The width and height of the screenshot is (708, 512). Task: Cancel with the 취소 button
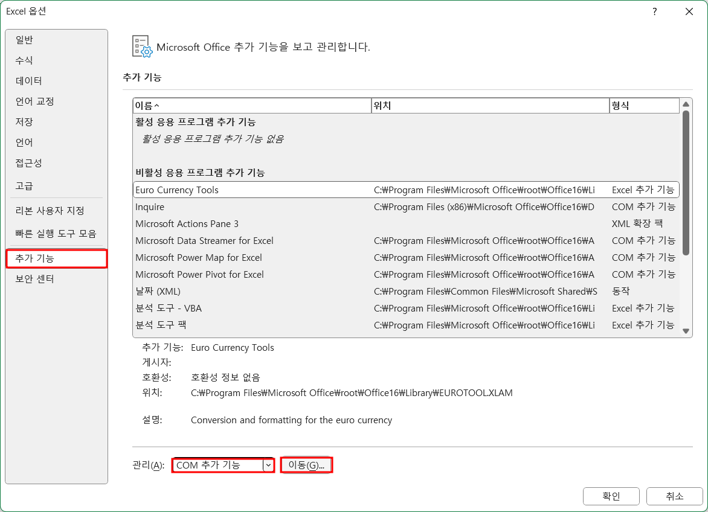click(675, 496)
